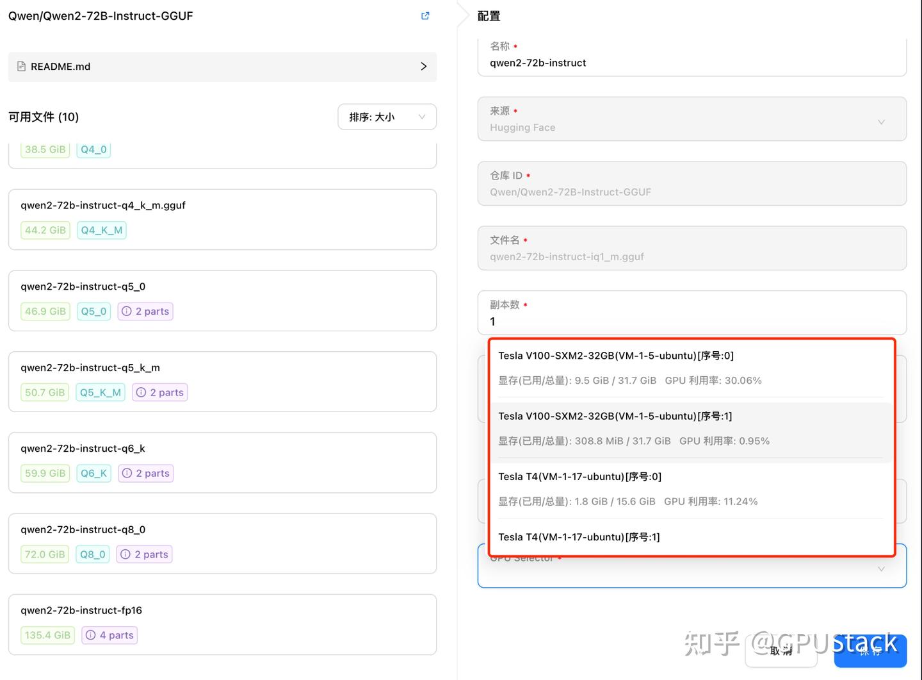The image size is (922, 680).
Task: Select the qwen2-72b-instruct-q8_0 file
Action: point(222,543)
